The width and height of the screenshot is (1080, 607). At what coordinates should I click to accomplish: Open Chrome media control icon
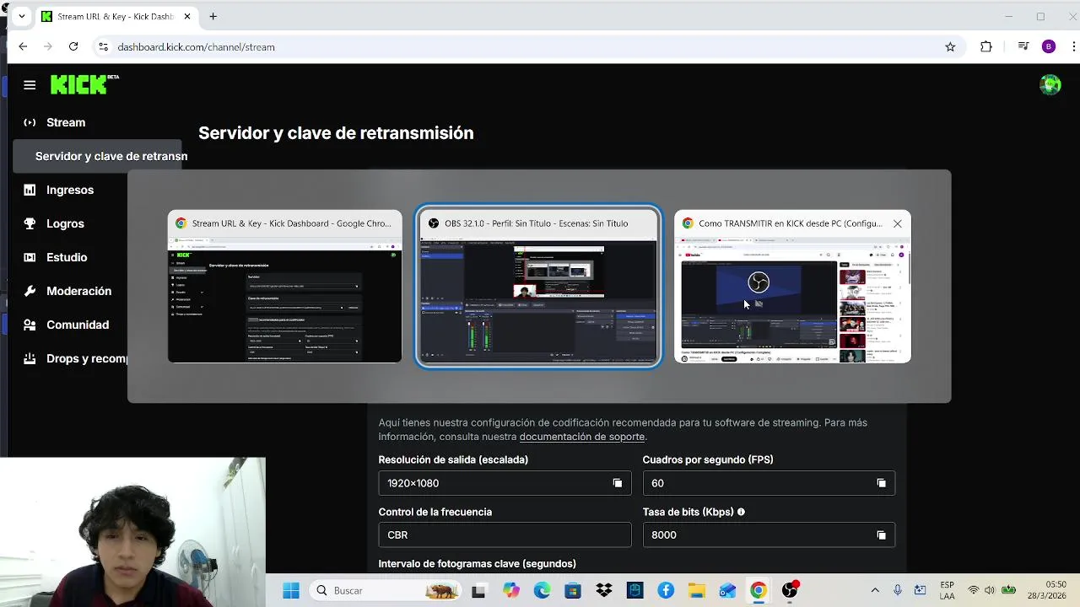click(1023, 47)
